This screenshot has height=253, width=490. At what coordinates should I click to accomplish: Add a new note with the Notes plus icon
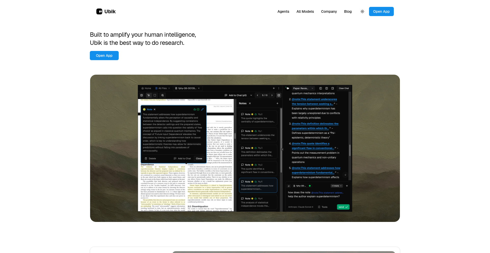tap(277, 103)
